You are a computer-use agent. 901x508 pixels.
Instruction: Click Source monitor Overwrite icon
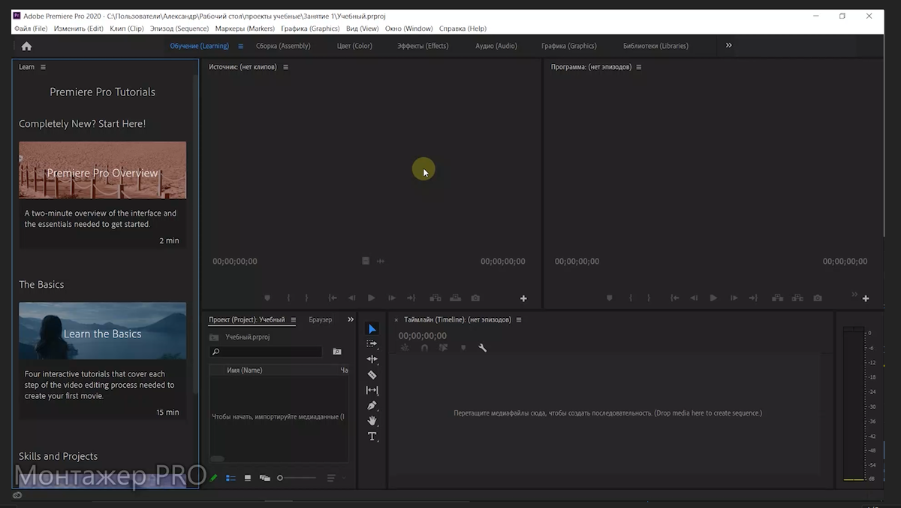pos(455,298)
